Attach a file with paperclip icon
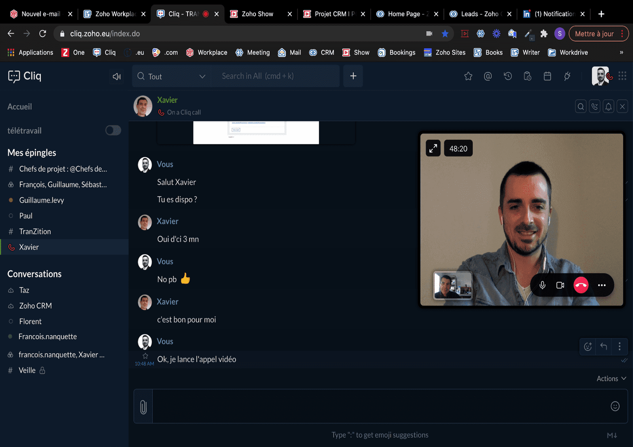The width and height of the screenshot is (633, 447). 143,407
